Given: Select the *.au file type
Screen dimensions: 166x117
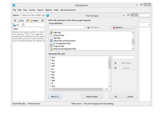Looking at the screenshot, I should pyautogui.click(x=52, y=69).
